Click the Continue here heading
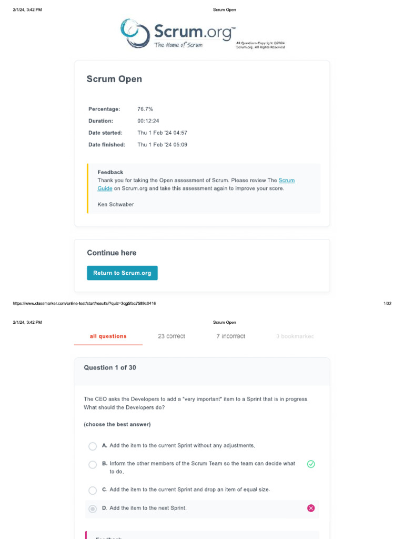Image resolution: width=404 pixels, height=539 pixels. point(112,253)
